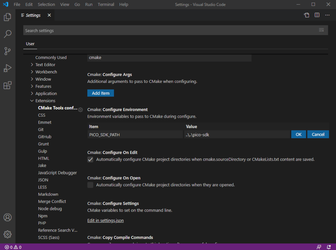Select LESS in the extensions list
Viewport: 336px width, 250px height.
pos(42,187)
